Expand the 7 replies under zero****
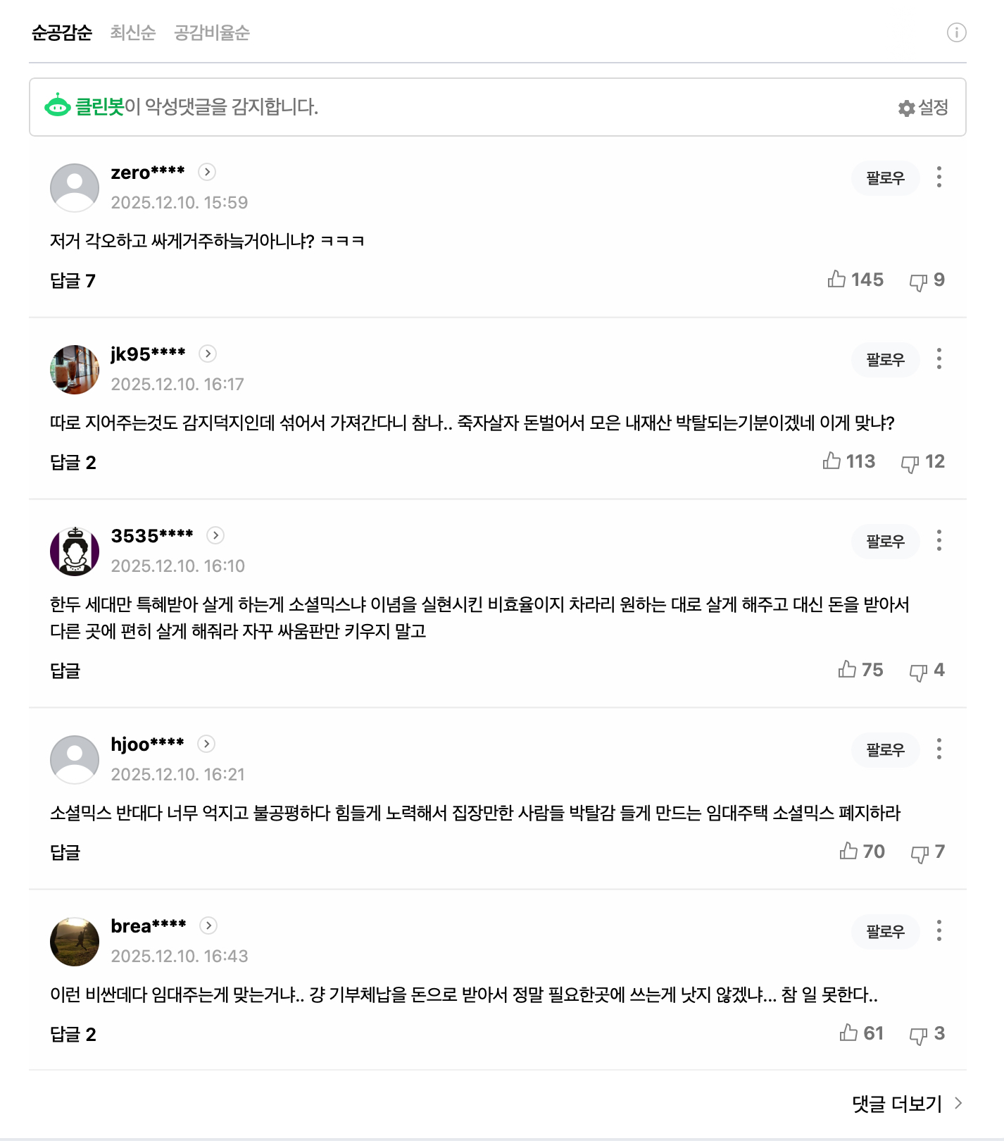The height and width of the screenshot is (1141, 1004). 73,281
